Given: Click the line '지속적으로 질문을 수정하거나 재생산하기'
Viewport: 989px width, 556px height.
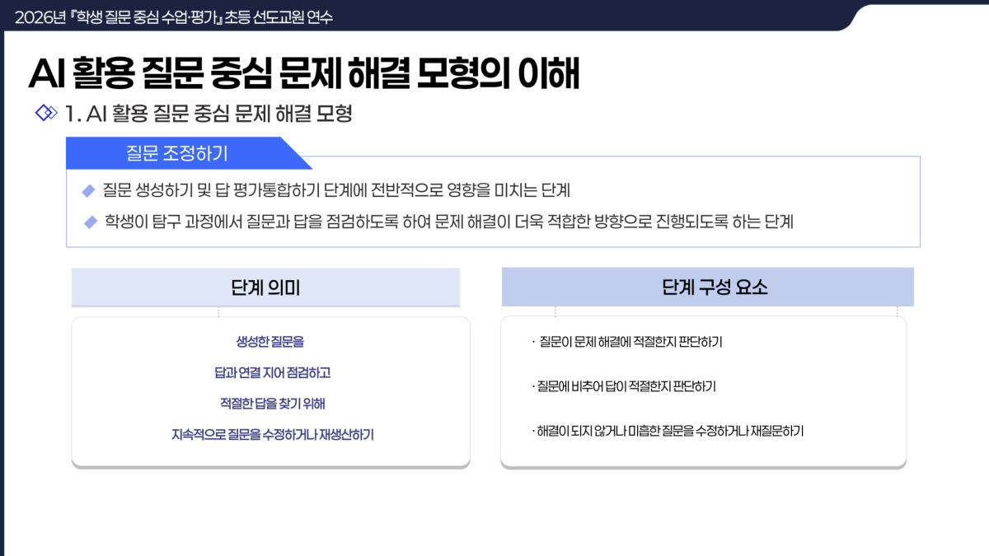Looking at the screenshot, I should [x=272, y=434].
